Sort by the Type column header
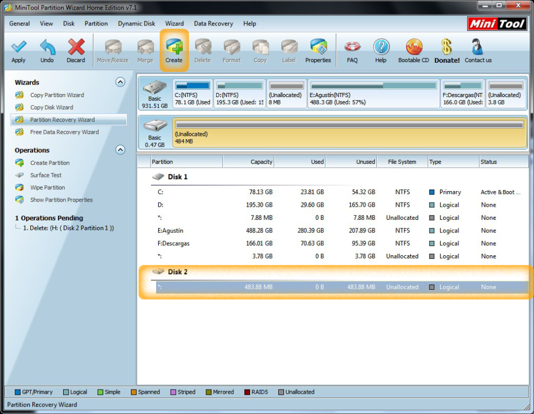Viewport: 534px width, 414px height. [453, 162]
